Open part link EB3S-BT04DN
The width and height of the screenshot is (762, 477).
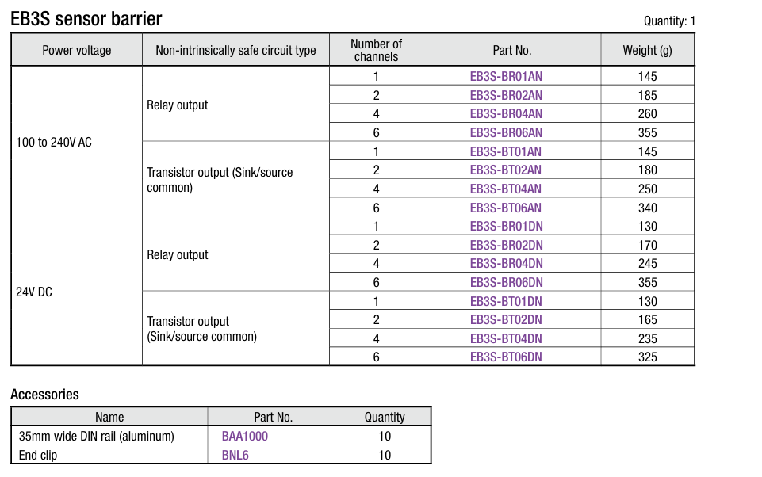506,338
